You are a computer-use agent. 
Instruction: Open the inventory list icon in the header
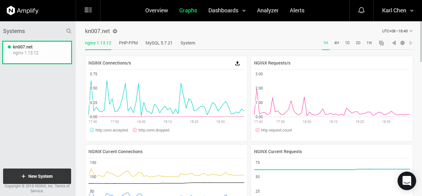(88, 10)
